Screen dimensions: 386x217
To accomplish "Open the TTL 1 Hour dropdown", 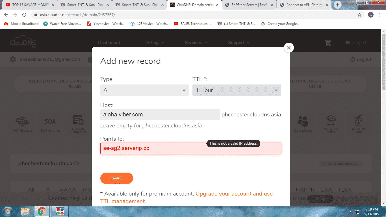I will [237, 90].
